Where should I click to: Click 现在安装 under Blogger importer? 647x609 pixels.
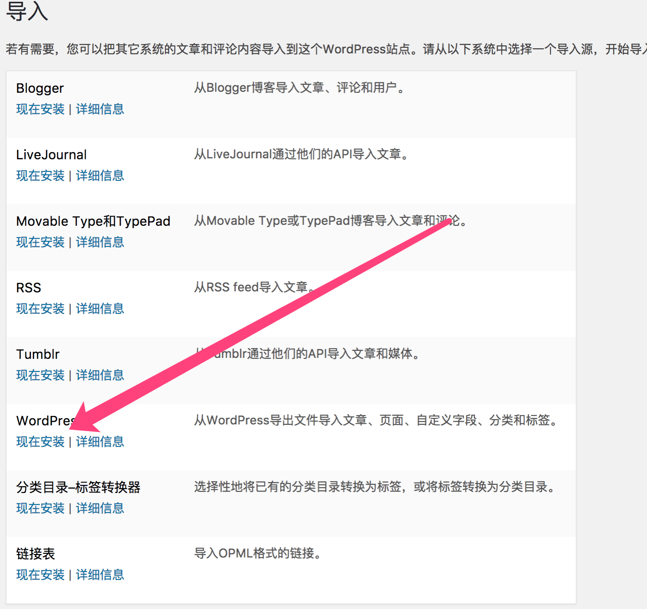[x=39, y=109]
